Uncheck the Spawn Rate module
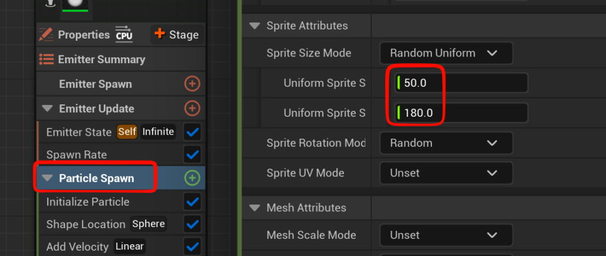Viewport: 606px width, 256px height. pos(192,155)
